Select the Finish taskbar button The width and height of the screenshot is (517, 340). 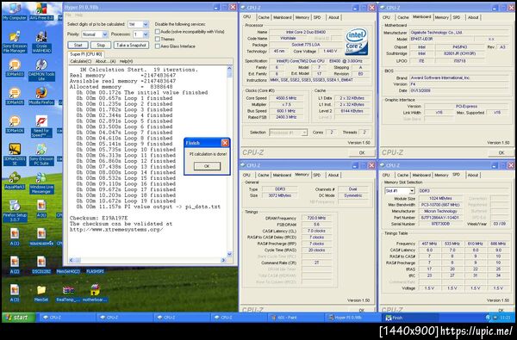tap(410, 318)
